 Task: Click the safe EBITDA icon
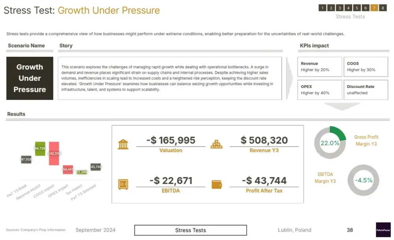click(123, 184)
